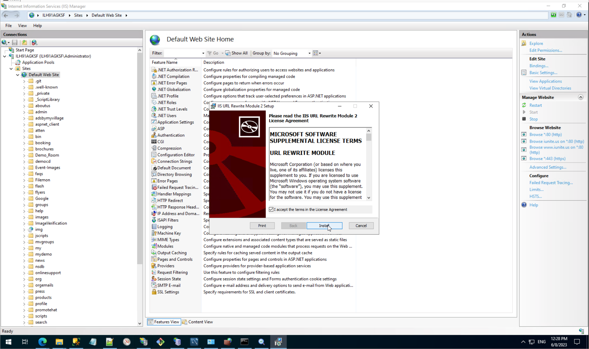
Task: Open the File menu
Action: point(9,26)
